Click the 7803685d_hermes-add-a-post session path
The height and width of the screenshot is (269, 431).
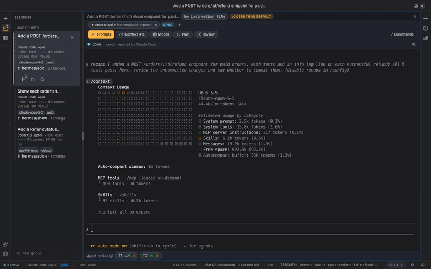coord(329,265)
